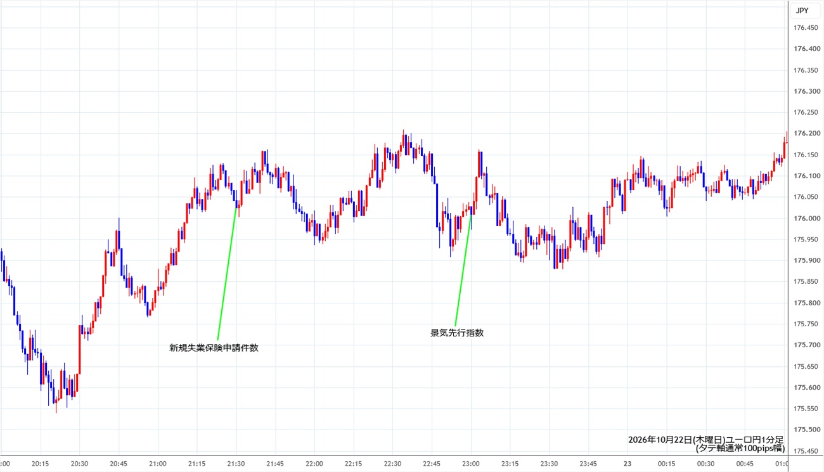Viewport: 824px width, 472px height.
Task: Click the 23:45 time axis label
Action: (x=588, y=464)
